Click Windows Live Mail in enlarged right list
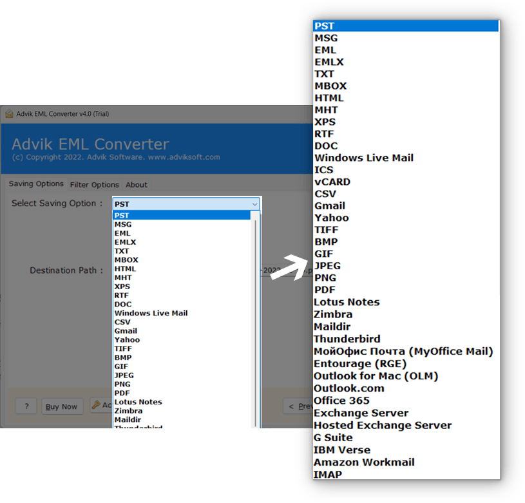 (406, 158)
